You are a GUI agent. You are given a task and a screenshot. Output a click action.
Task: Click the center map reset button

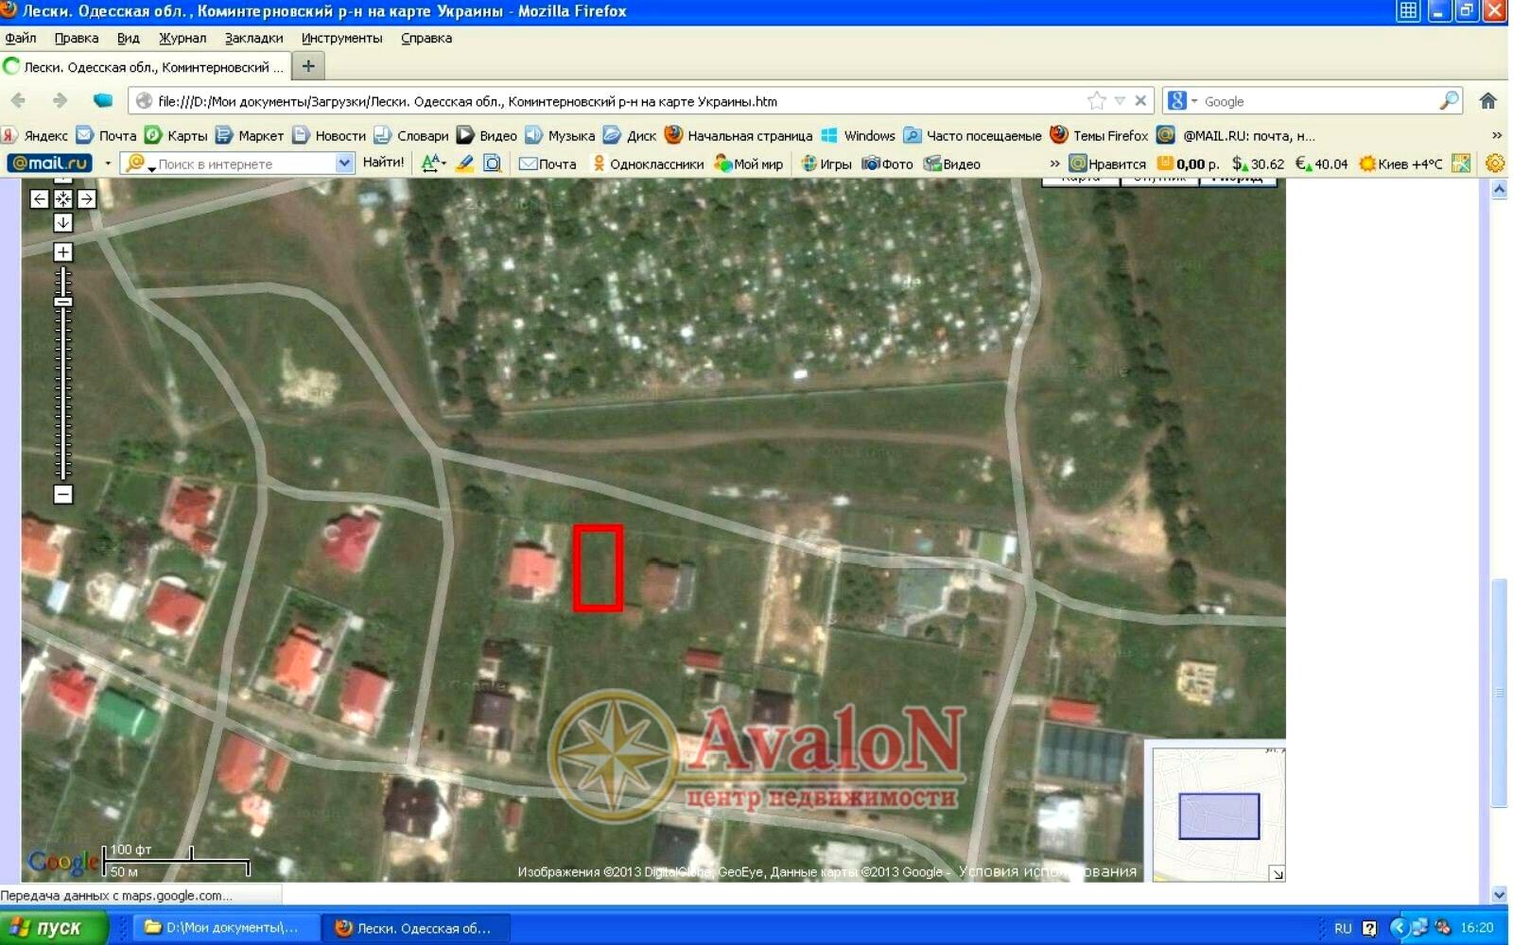[x=62, y=198]
